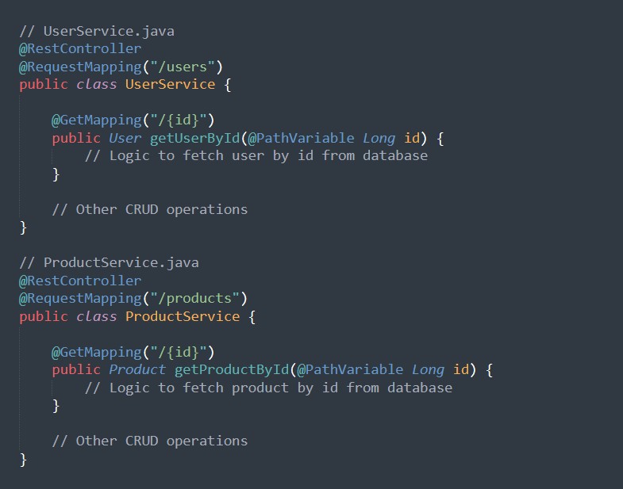
Task: Click ProductService name in the class declaration
Action: click(182, 316)
